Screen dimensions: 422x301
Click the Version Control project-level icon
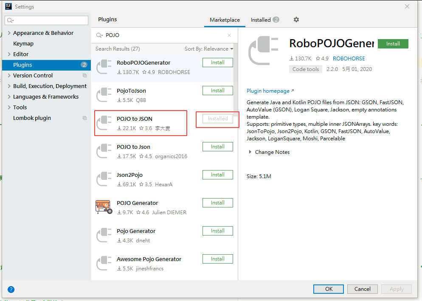pyautogui.click(x=85, y=75)
